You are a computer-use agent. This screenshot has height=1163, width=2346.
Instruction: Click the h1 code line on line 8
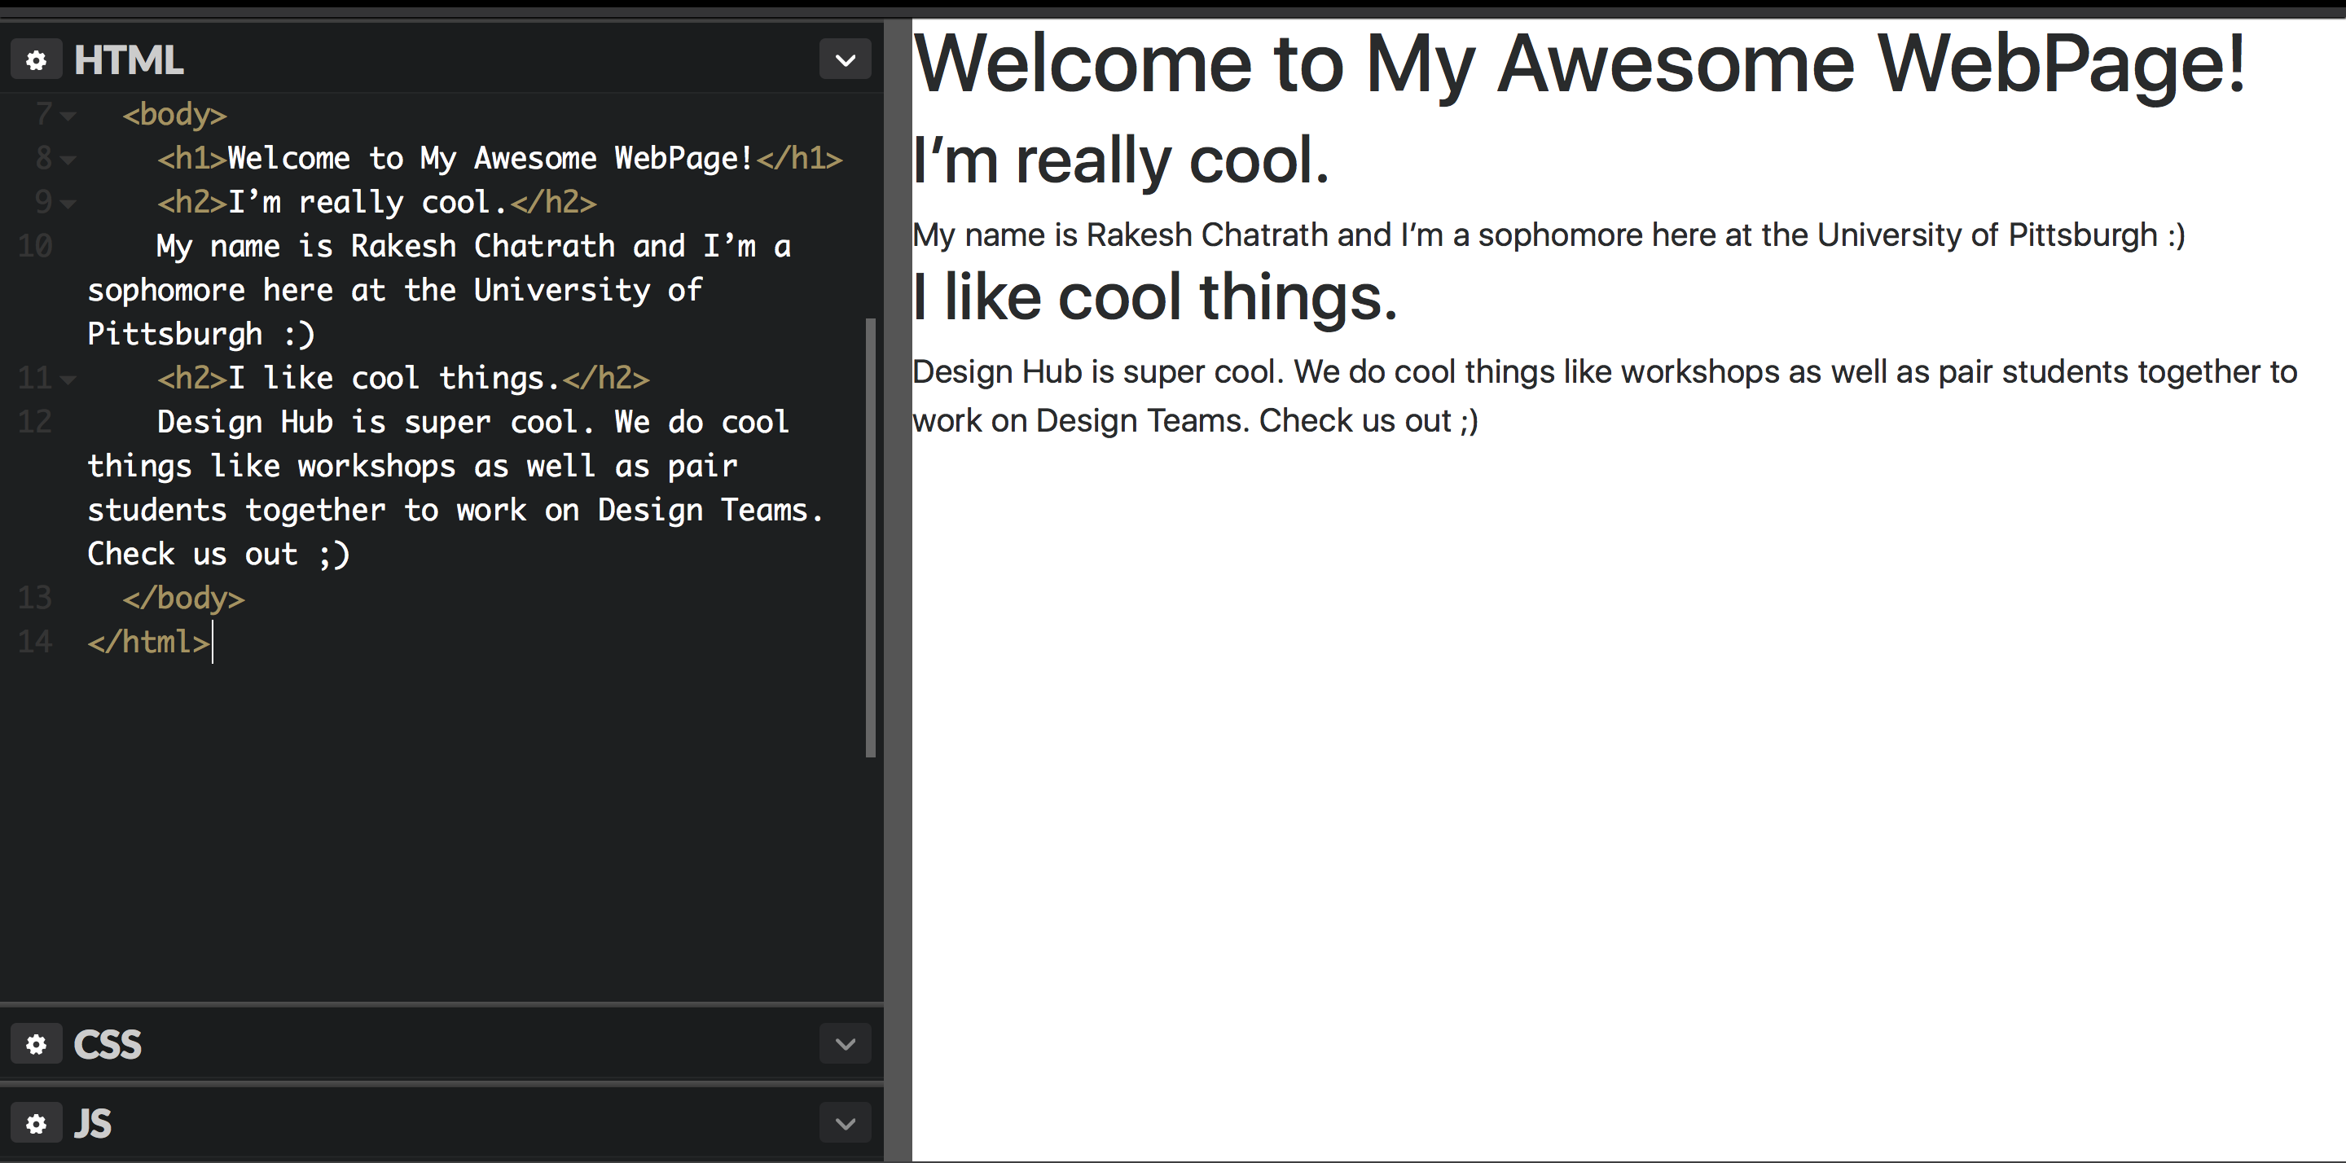[500, 159]
